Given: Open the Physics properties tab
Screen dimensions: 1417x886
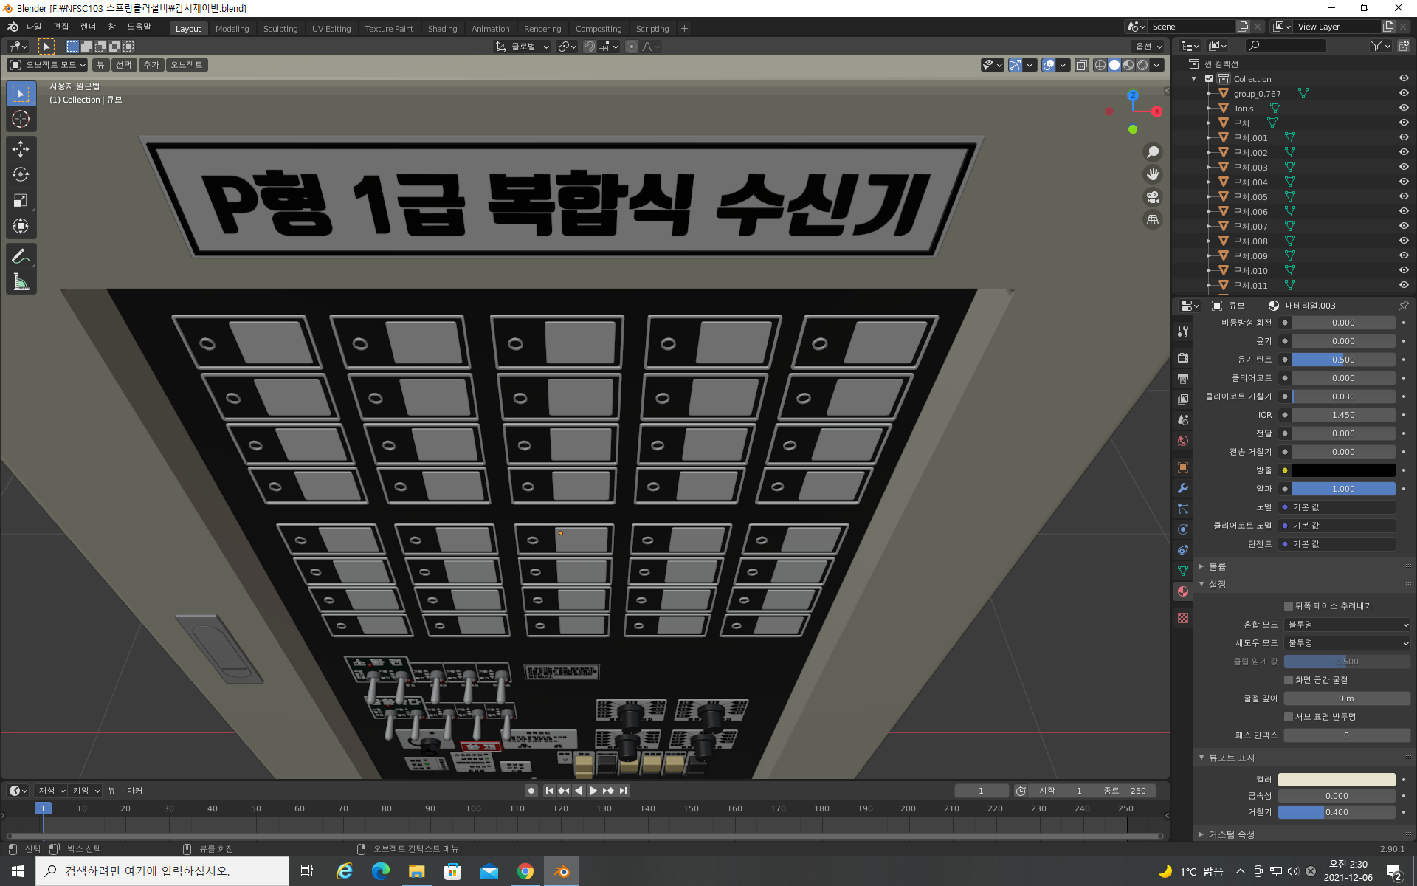Looking at the screenshot, I should 1183,529.
